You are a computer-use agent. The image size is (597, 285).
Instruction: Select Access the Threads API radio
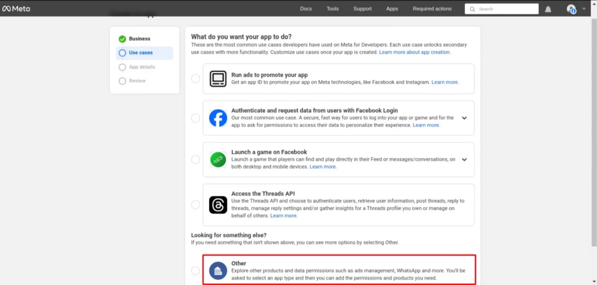point(196,205)
